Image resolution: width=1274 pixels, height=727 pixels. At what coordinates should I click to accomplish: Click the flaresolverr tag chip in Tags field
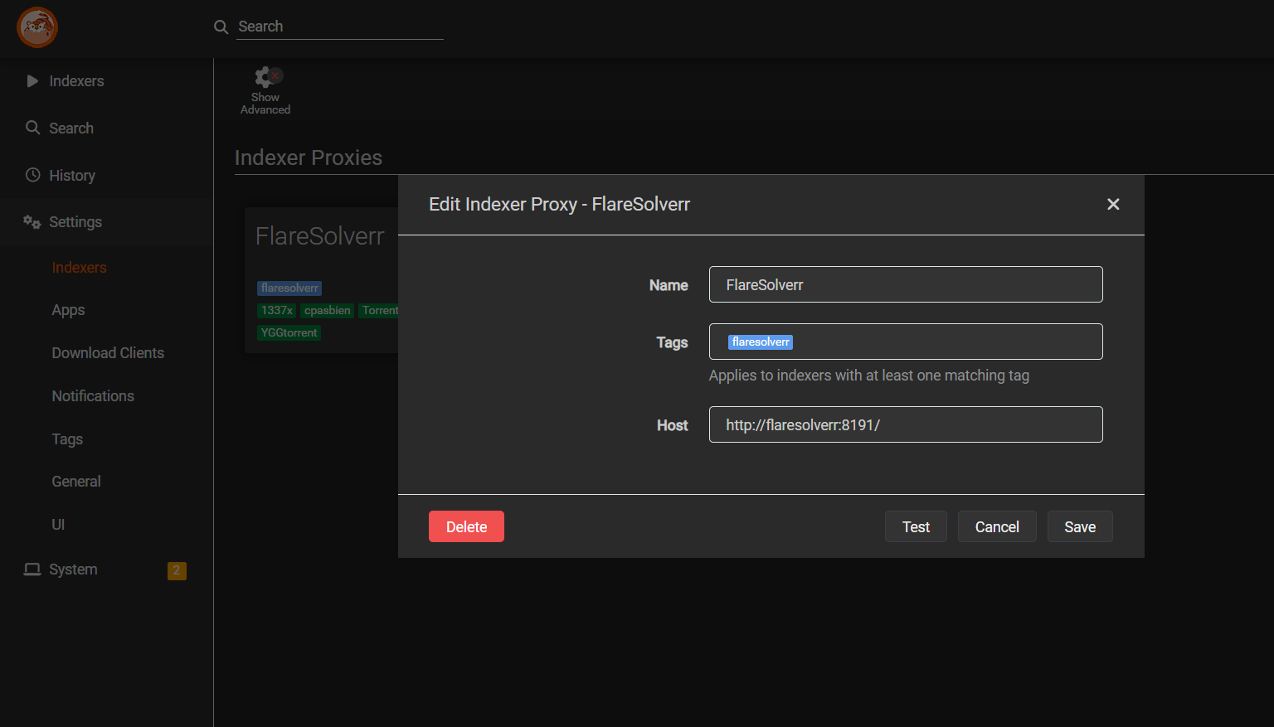(x=760, y=342)
